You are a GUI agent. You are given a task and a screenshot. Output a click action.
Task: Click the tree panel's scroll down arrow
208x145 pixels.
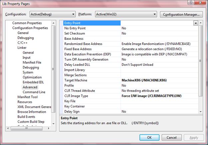point(53,124)
